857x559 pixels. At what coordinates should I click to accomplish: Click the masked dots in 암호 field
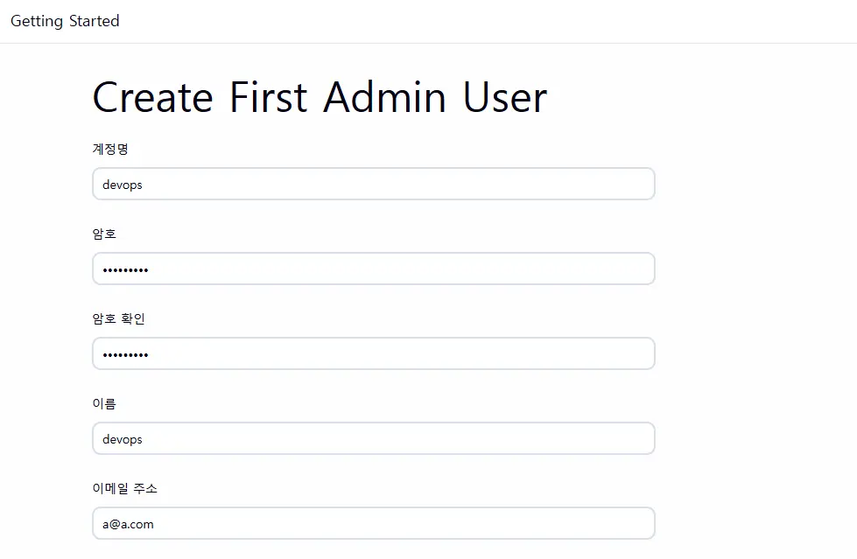[125, 270]
